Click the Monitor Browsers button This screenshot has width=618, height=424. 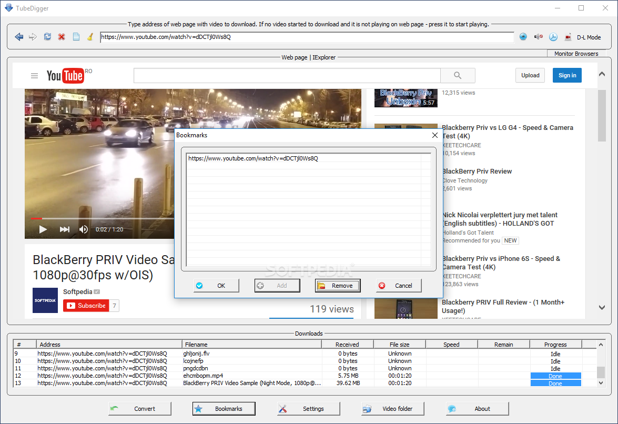pos(576,54)
